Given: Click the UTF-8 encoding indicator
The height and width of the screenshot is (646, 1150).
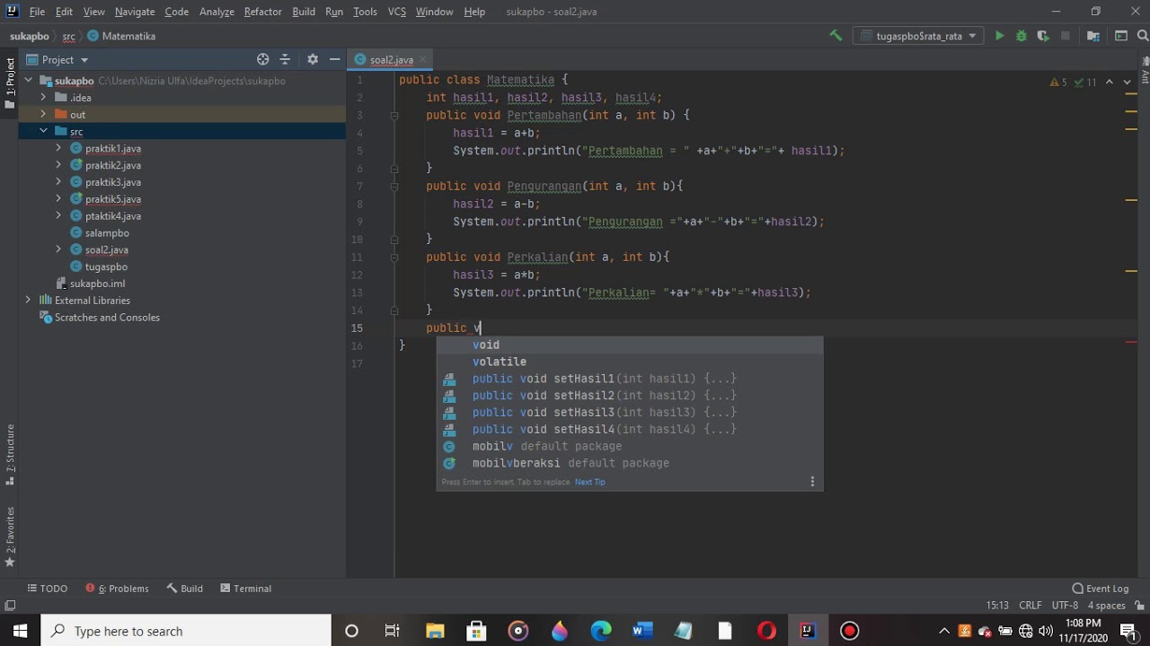Looking at the screenshot, I should tap(1065, 606).
